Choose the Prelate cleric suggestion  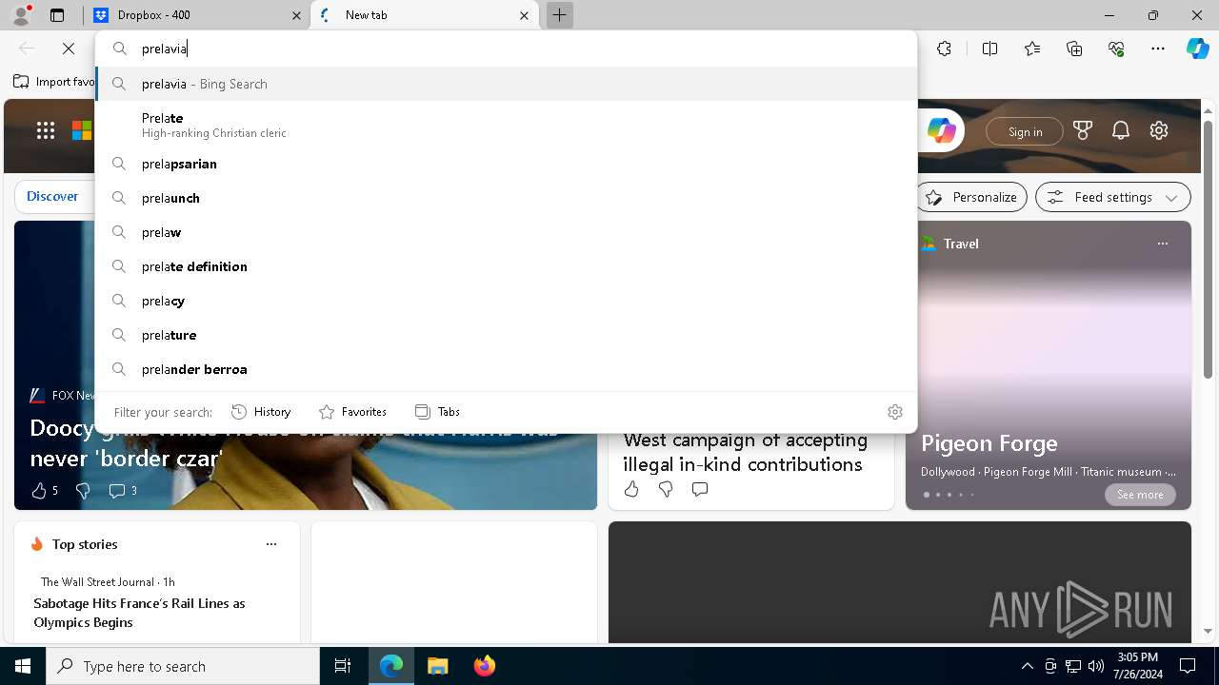(x=506, y=125)
